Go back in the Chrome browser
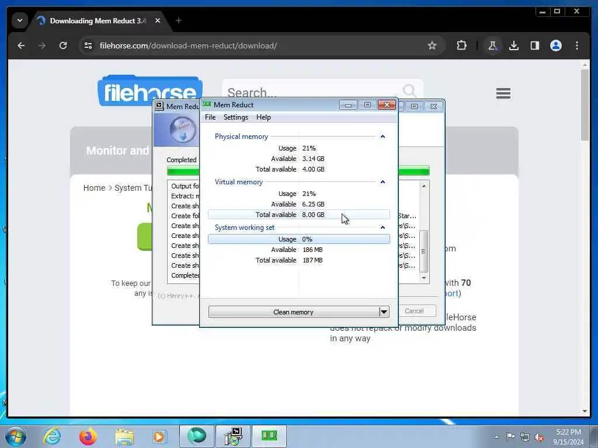Viewport: 598px width, 448px height. (x=22, y=45)
